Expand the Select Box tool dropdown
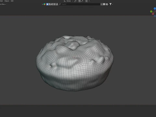Screen dimensions: 156x117 (x=3, y=4)
